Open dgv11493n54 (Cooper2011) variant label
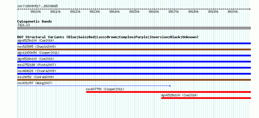 38,53
